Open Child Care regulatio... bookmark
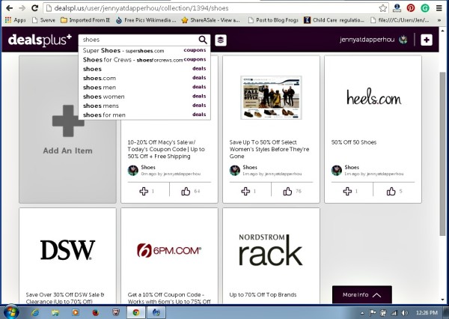449x319 pixels. pyautogui.click(x=334, y=20)
